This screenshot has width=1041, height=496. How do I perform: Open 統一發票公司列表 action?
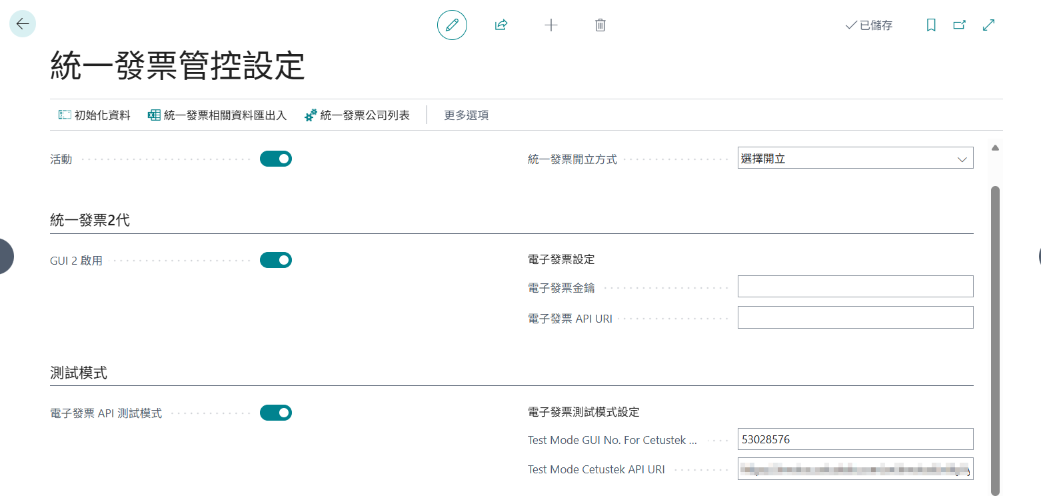coord(357,115)
